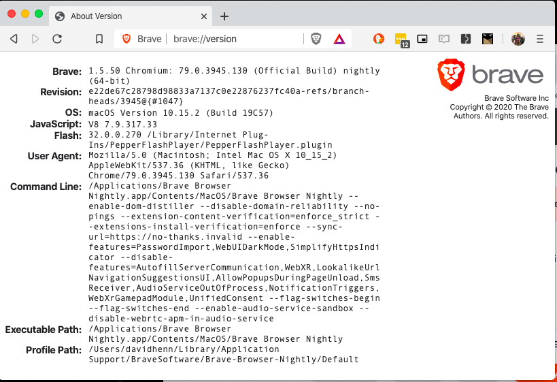The height and width of the screenshot is (382, 557).
Task: Open the Brave Shields lion panel
Action: (316, 39)
